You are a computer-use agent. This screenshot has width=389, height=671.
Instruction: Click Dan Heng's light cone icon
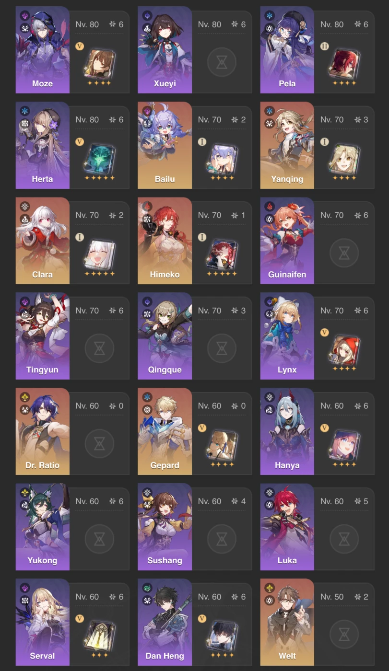click(x=222, y=636)
